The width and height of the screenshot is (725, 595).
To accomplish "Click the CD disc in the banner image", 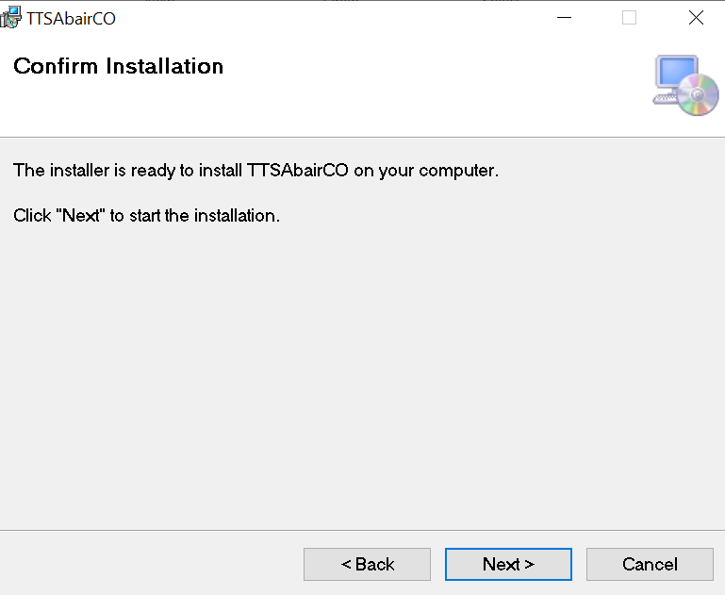I will (x=700, y=97).
